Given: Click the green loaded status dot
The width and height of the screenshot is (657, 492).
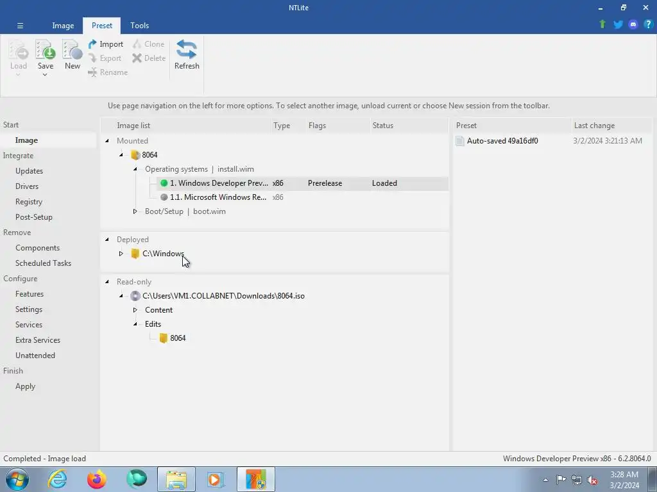Looking at the screenshot, I should click(x=164, y=183).
